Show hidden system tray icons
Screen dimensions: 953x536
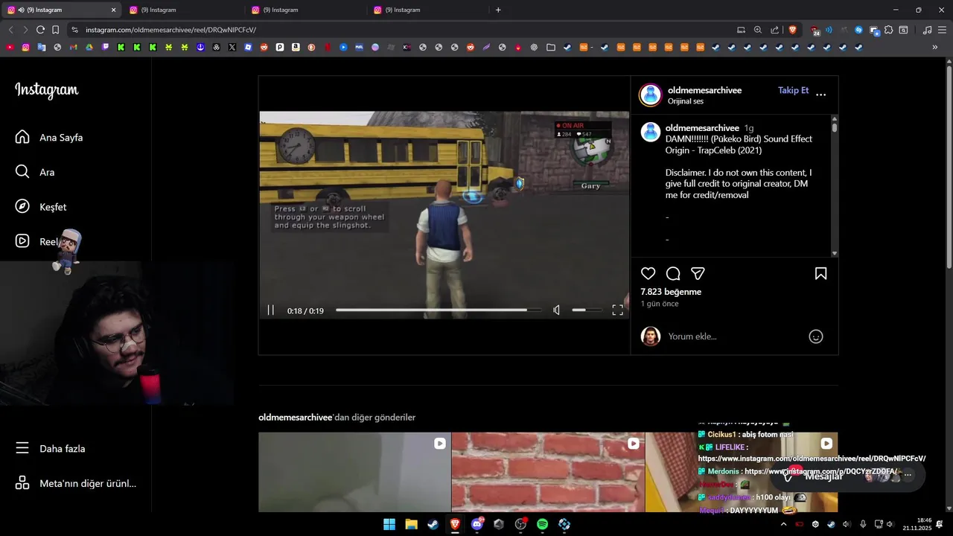[783, 524]
